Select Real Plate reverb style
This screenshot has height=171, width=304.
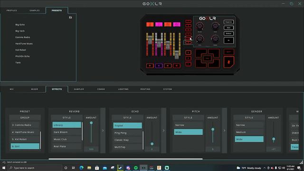tap(66, 146)
